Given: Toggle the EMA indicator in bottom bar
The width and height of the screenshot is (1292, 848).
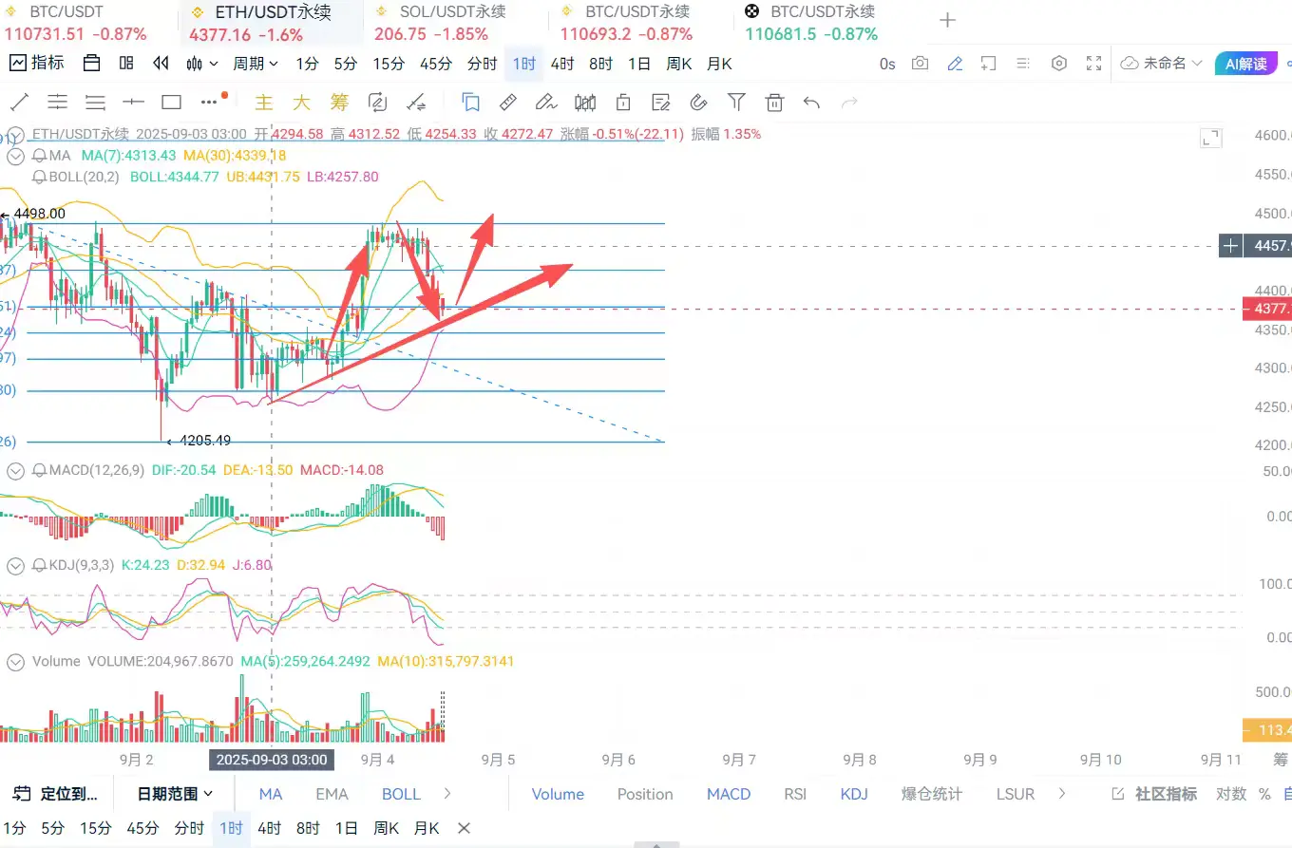Looking at the screenshot, I should [332, 794].
